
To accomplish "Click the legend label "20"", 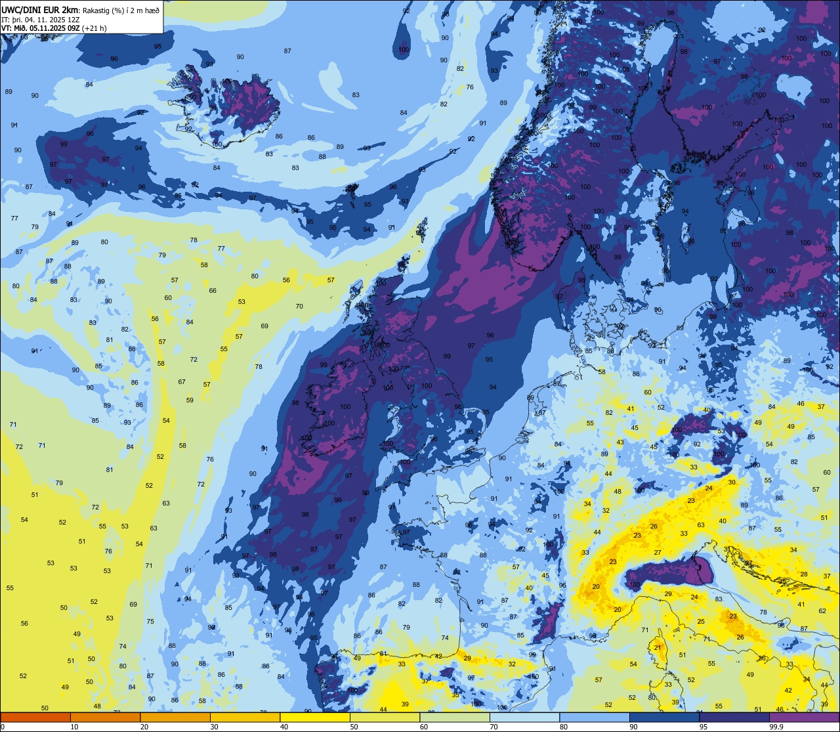I will [x=144, y=727].
